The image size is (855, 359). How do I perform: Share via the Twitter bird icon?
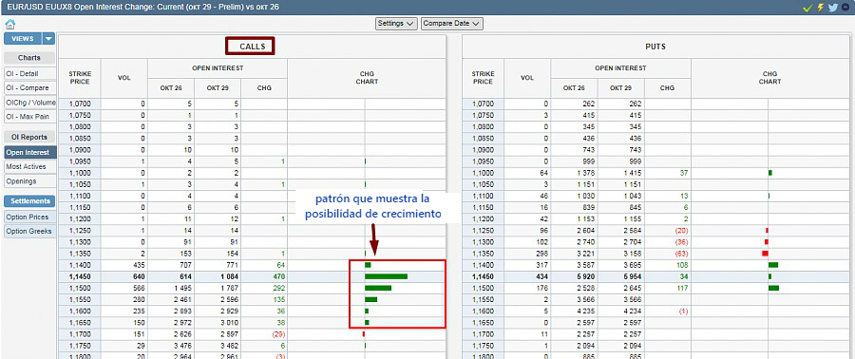pyautogui.click(x=832, y=7)
